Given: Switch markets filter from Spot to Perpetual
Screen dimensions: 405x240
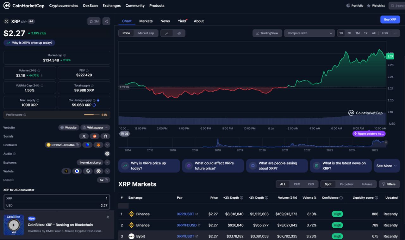Looking at the screenshot, I should click(x=347, y=184).
